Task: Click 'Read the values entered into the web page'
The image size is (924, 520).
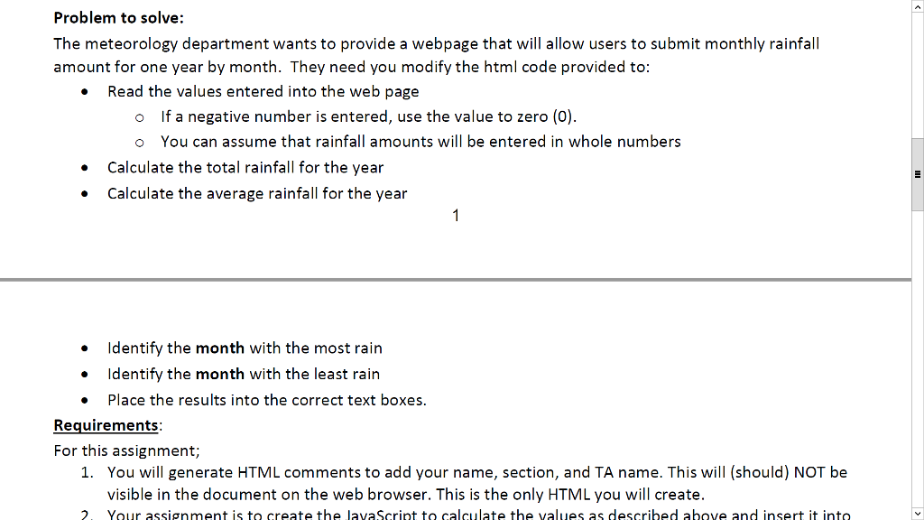Action: tap(263, 91)
